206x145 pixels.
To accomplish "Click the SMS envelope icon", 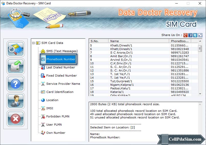I will pos(43,51).
